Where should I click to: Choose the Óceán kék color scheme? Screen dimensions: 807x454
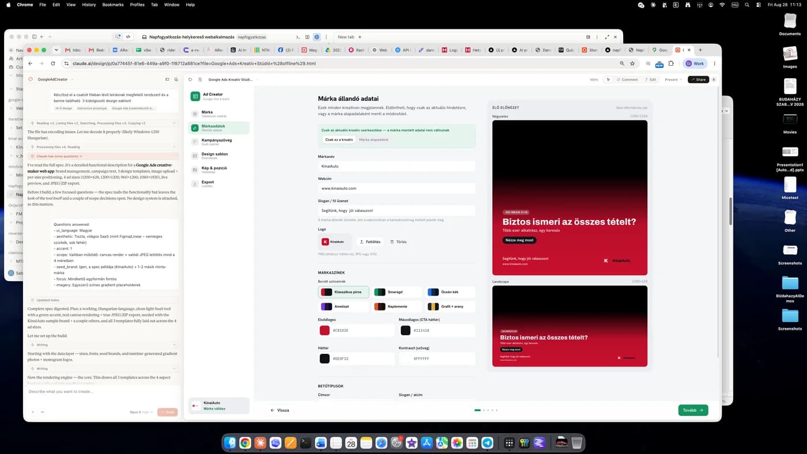click(x=450, y=292)
